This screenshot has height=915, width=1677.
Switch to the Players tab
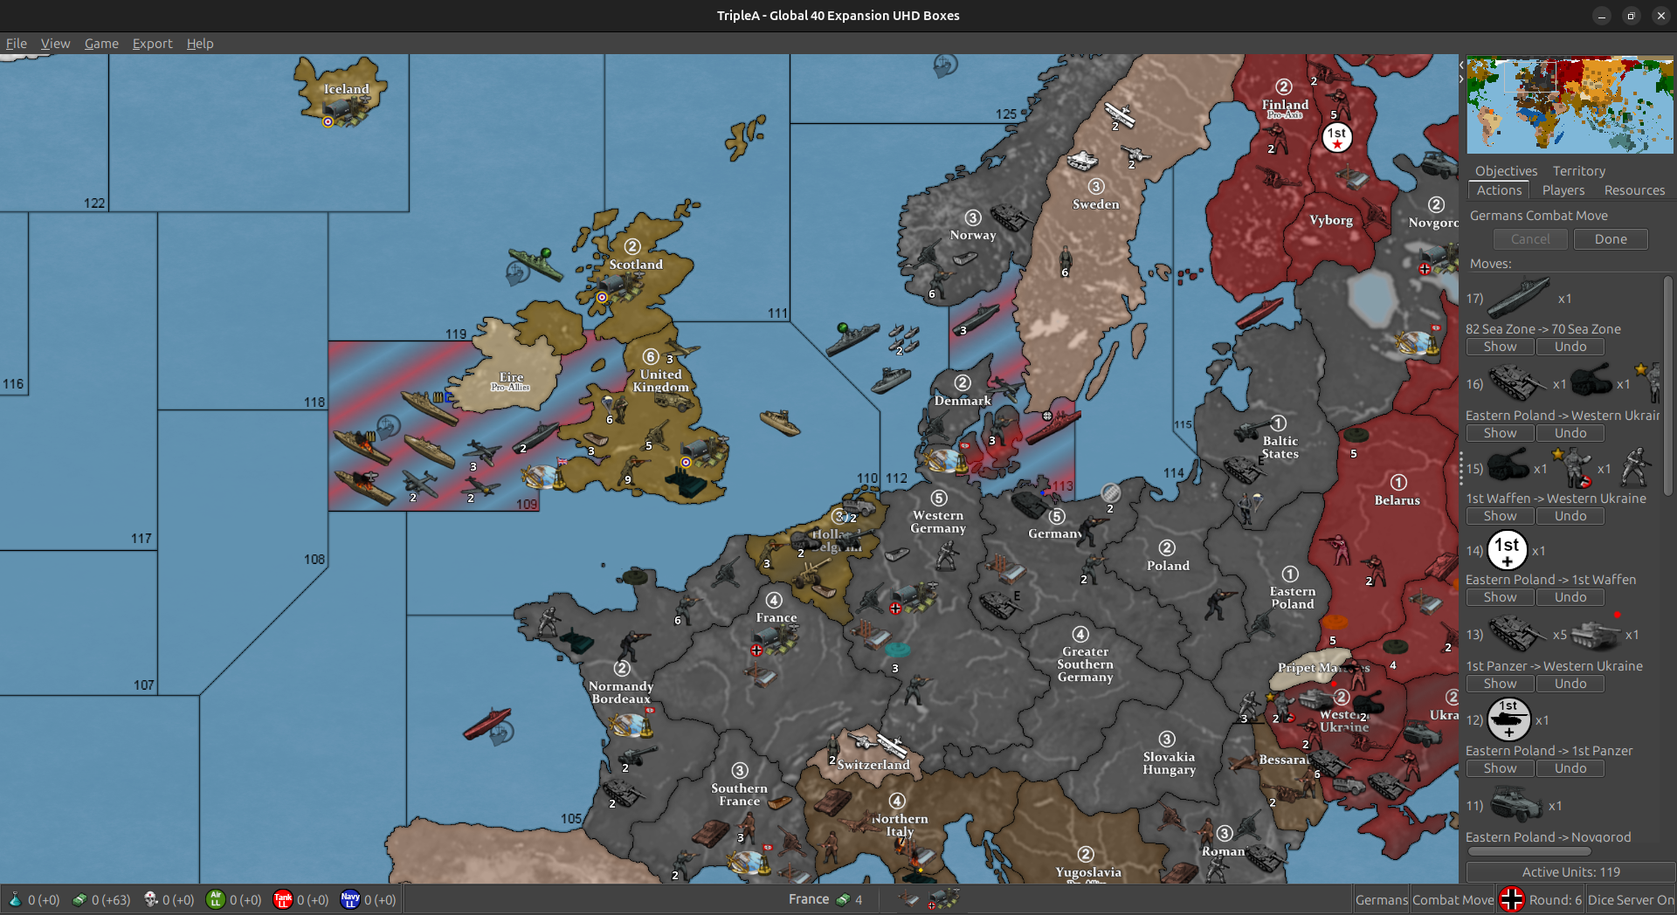click(1563, 190)
